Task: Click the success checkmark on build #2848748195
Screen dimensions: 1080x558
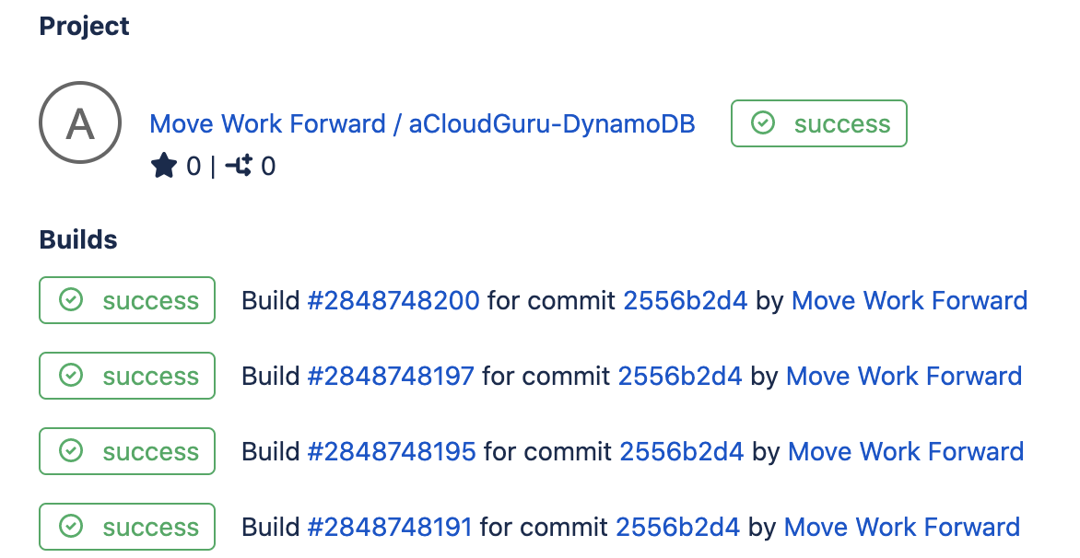Action: click(x=73, y=451)
